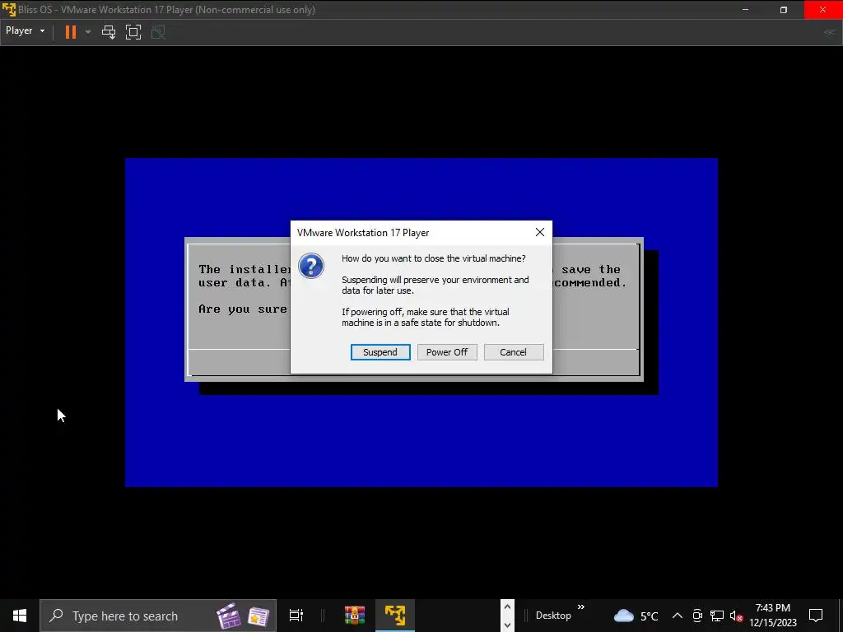Collapse the toolbar with the double chevron
843x632 pixels.
[x=830, y=32]
